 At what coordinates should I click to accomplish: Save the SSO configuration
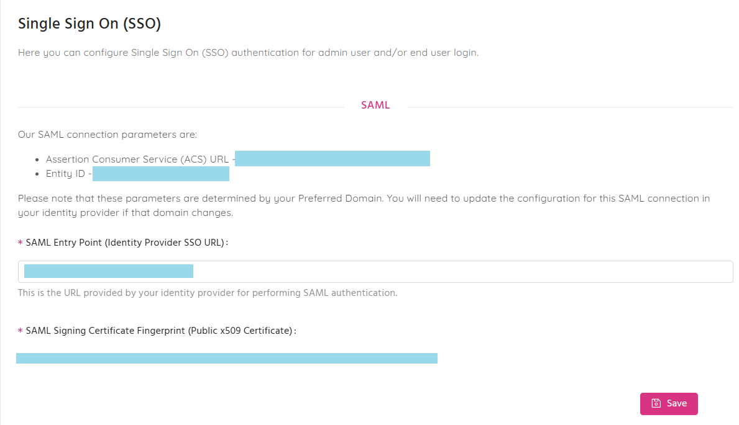pos(669,404)
